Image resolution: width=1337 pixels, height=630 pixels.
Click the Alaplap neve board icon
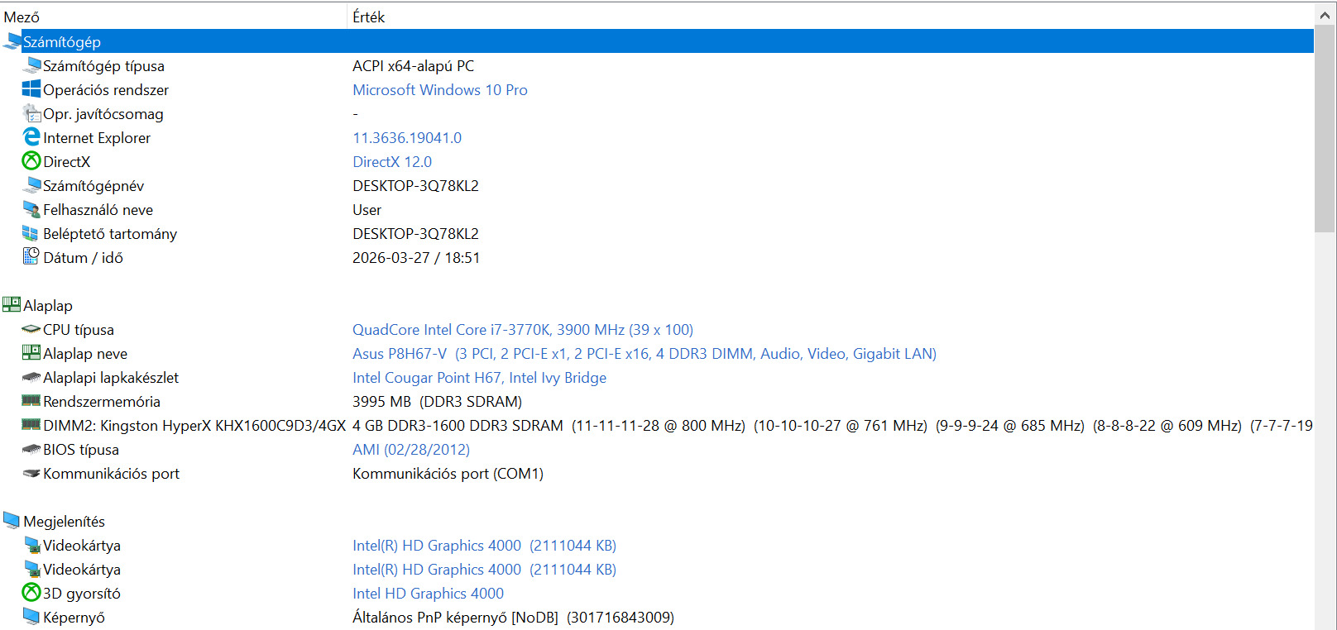point(31,353)
